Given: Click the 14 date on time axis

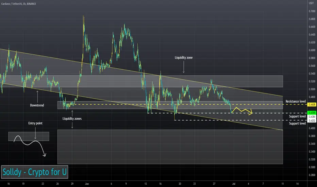Looking at the screenshot, I should click(x=297, y=184).
